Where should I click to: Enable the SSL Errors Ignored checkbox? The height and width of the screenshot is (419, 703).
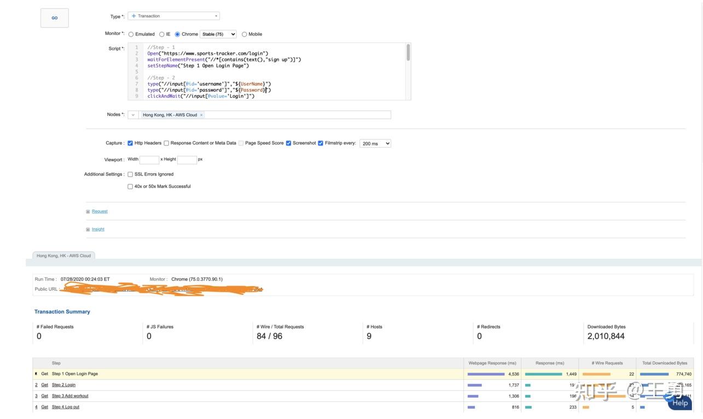click(129, 174)
